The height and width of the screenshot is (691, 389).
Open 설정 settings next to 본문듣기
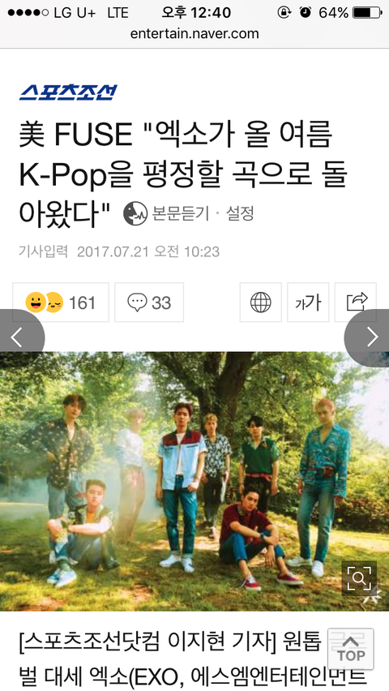pos(240,214)
